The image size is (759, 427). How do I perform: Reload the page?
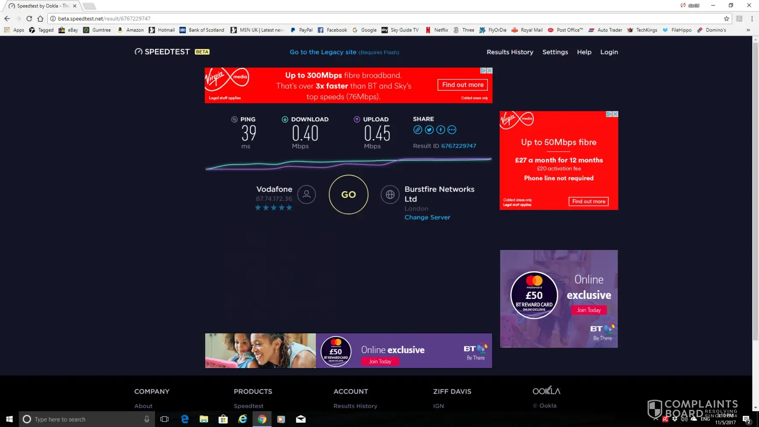29,19
